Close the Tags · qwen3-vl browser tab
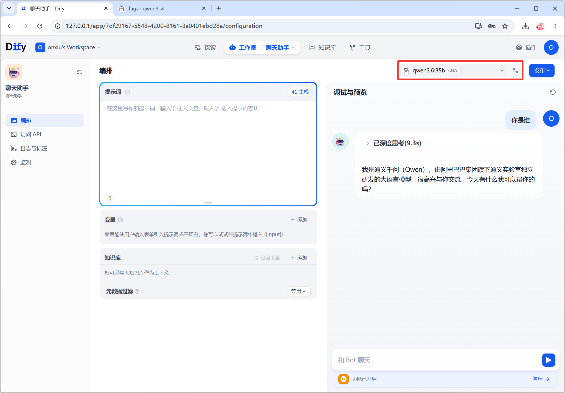Viewport: 565px width, 393px height. pos(204,9)
